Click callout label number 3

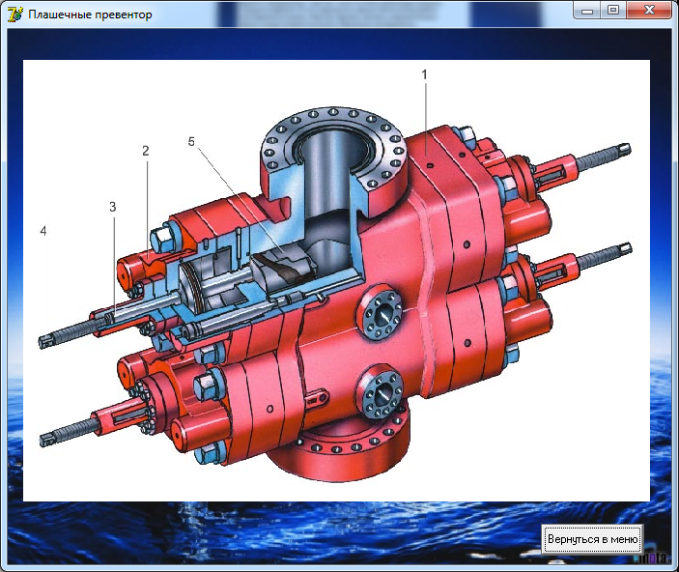pos(113,207)
